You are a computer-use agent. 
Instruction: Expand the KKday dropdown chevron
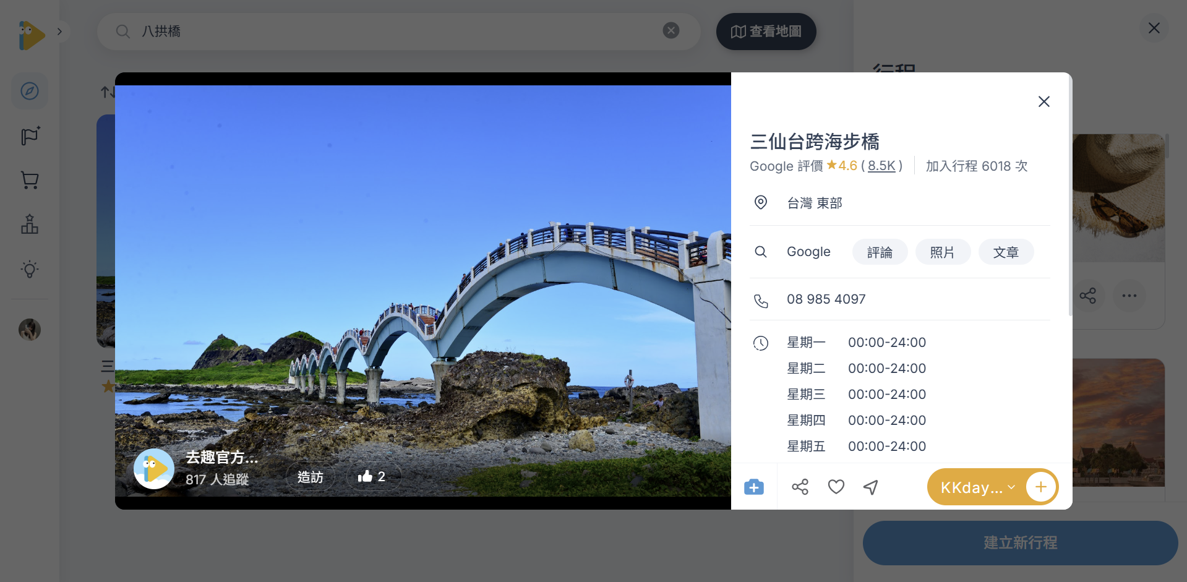pos(1011,487)
